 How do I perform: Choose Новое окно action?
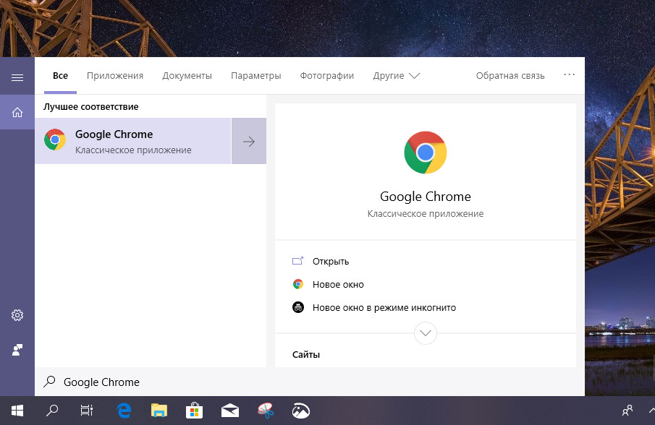click(338, 285)
